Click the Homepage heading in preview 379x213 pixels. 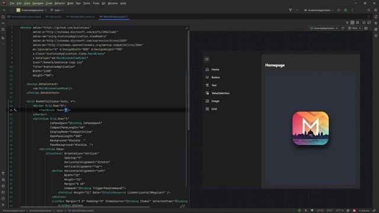pos(275,65)
